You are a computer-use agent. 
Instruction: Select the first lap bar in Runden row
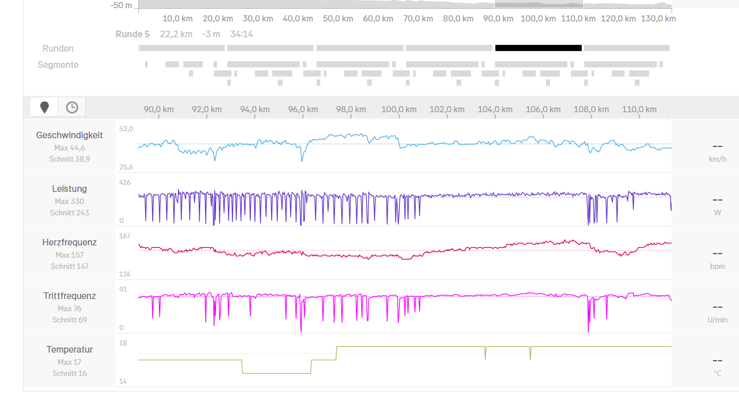[x=181, y=48]
